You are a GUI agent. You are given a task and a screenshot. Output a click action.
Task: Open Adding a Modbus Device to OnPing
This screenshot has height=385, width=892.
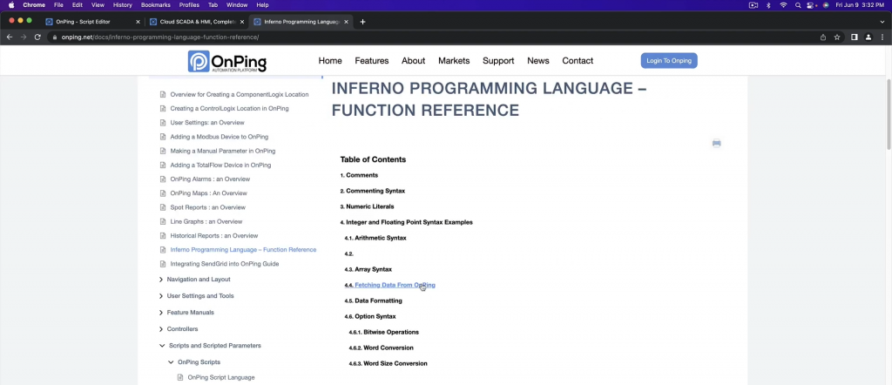tap(219, 137)
